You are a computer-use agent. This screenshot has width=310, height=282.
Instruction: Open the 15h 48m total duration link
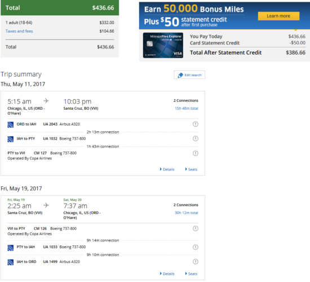click(187, 108)
